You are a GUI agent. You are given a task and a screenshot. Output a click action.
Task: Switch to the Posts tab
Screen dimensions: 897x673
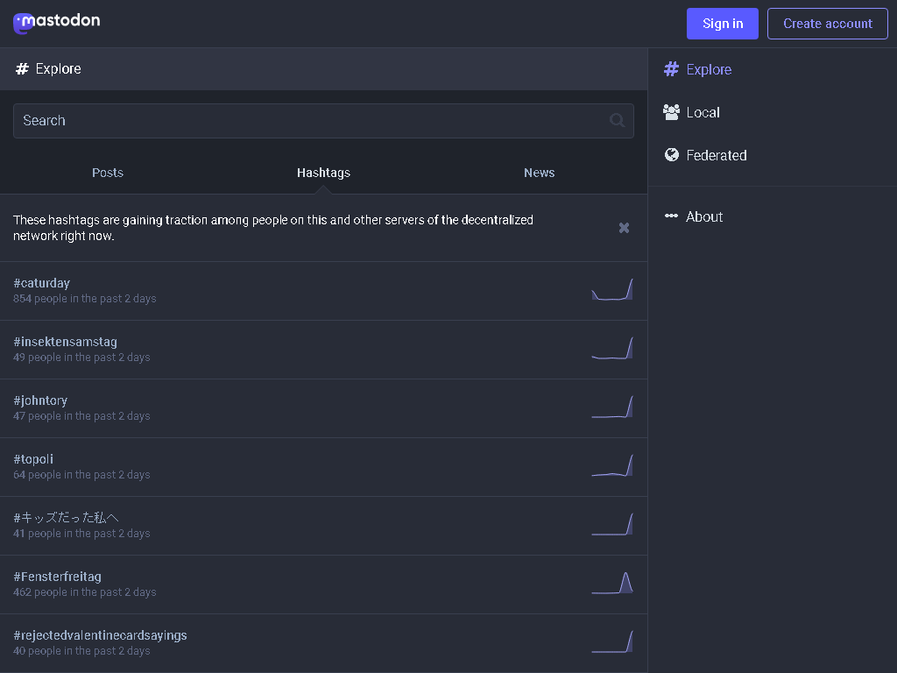(x=107, y=173)
